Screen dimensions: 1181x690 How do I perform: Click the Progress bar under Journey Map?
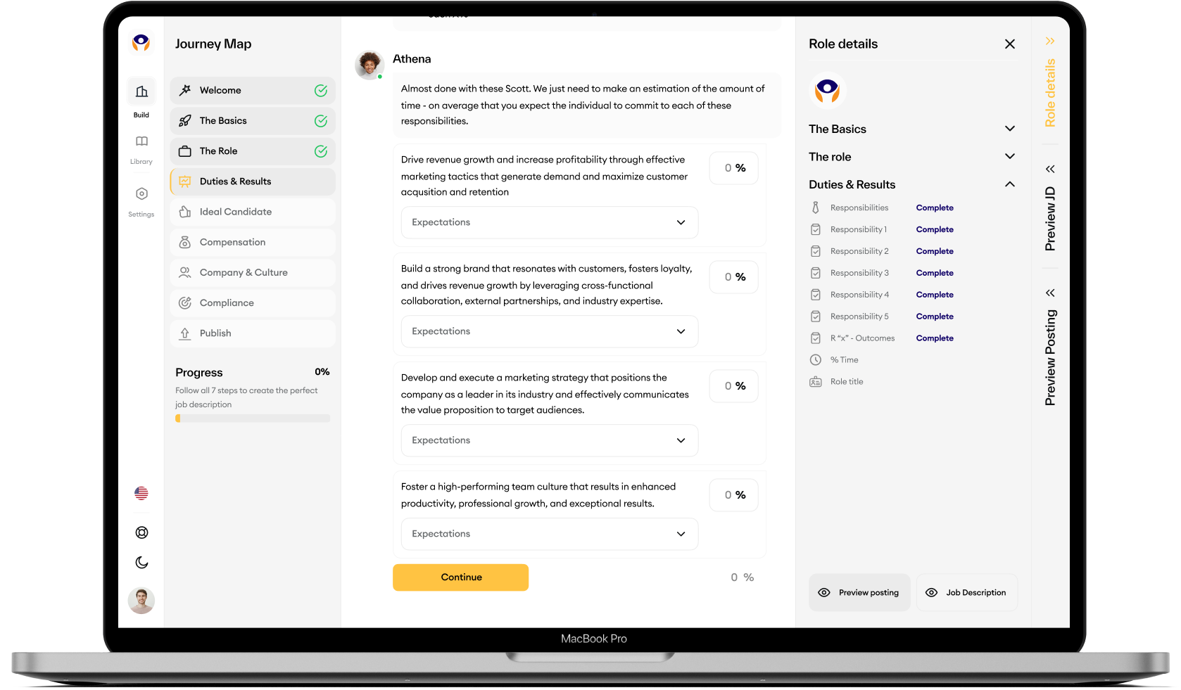[252, 419]
